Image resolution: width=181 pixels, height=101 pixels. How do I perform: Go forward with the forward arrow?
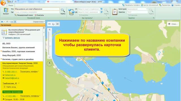pos(7,22)
